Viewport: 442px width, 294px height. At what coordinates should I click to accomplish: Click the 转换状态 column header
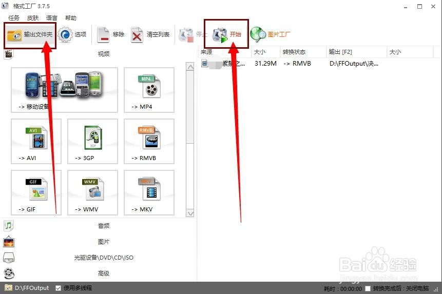click(303, 52)
